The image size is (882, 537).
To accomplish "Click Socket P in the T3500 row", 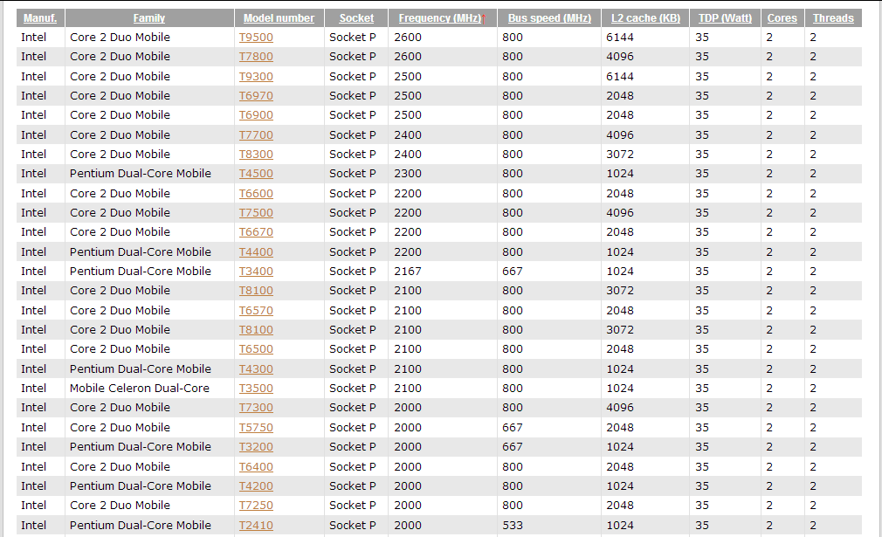I will coord(353,388).
